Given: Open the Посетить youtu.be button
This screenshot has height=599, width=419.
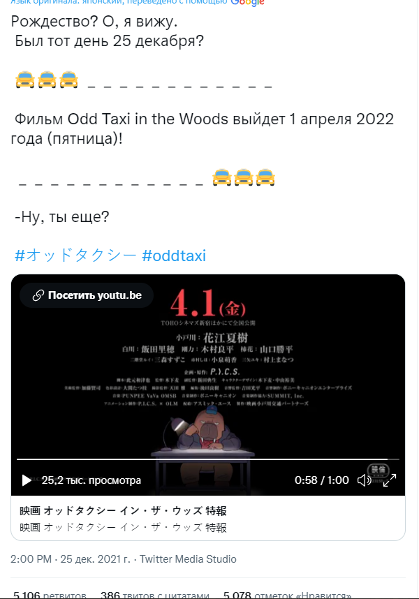Looking at the screenshot, I should [87, 295].
